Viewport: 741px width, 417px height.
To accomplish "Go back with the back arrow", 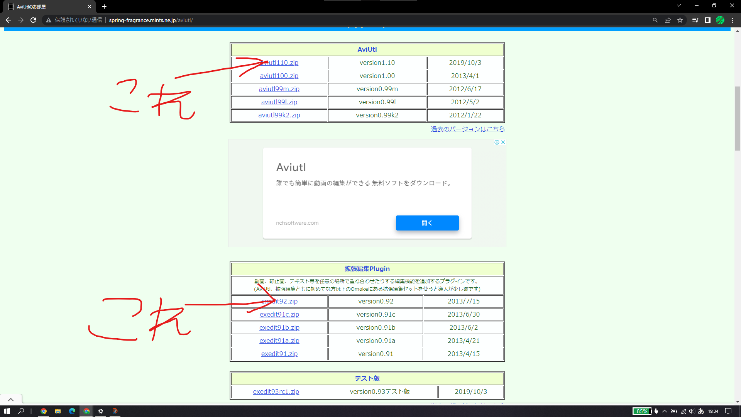I will (x=8, y=20).
